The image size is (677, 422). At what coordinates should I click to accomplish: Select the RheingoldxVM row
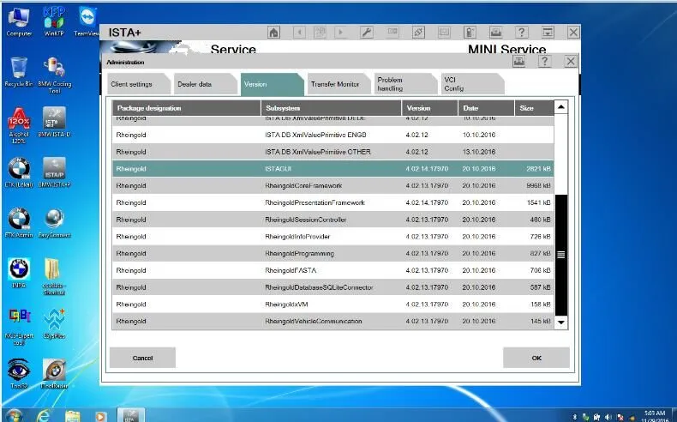point(333,304)
